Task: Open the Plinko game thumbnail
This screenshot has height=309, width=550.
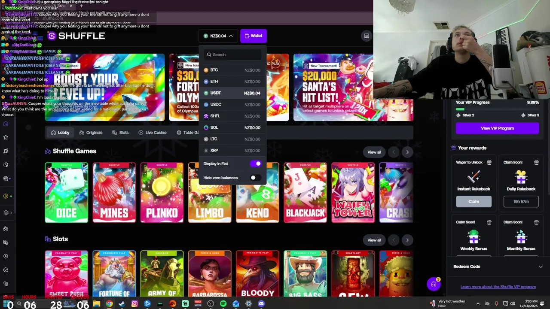Action: pyautogui.click(x=162, y=193)
